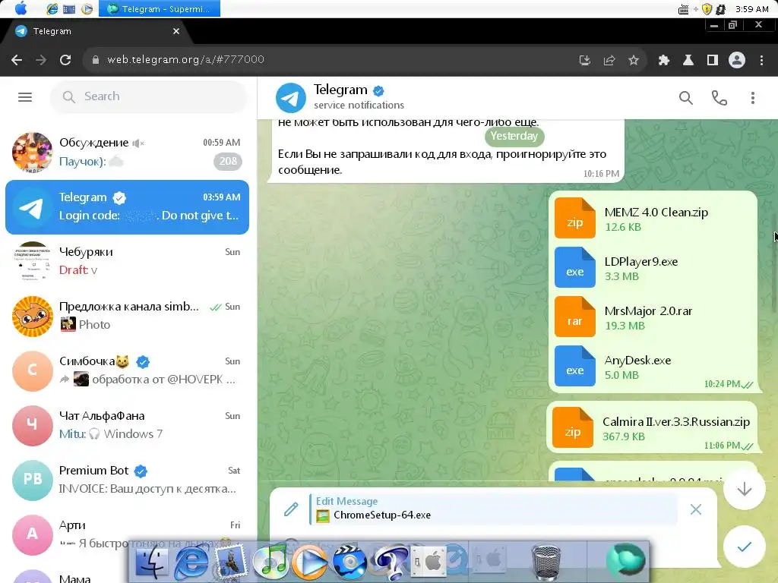The width and height of the screenshot is (778, 583).
Task: Download Calmira II.ver.3.3.Russian.zip file icon
Action: pyautogui.click(x=573, y=427)
